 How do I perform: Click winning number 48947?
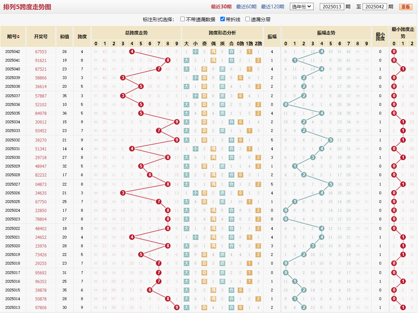click(41, 166)
